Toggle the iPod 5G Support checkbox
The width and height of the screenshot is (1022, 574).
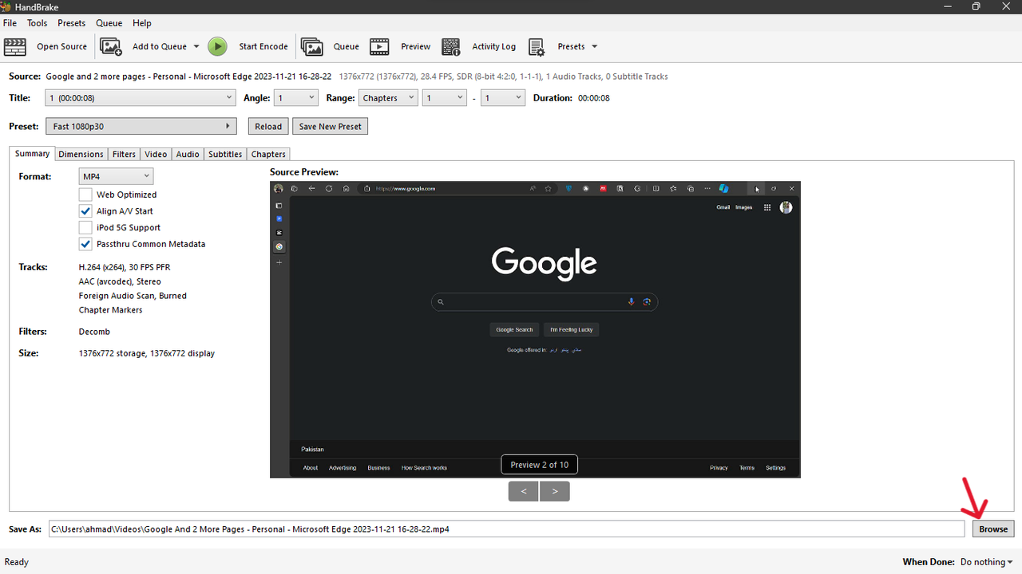85,227
